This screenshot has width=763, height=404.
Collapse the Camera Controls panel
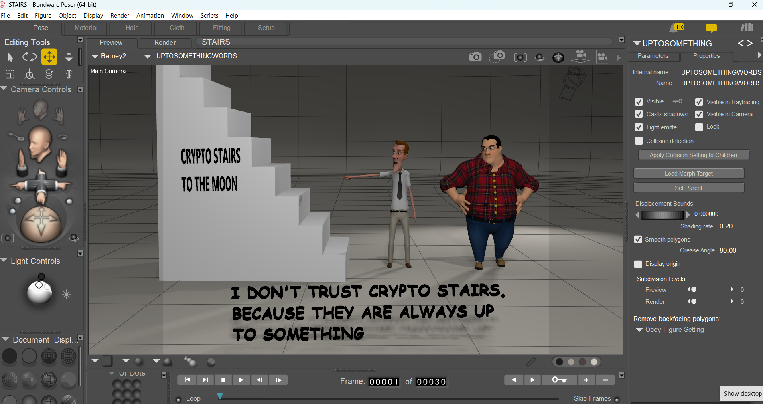click(x=4, y=89)
